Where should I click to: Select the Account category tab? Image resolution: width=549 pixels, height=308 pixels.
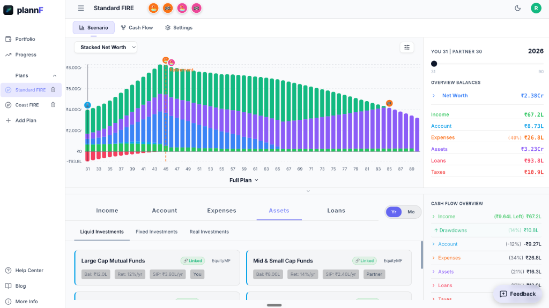pos(165,211)
